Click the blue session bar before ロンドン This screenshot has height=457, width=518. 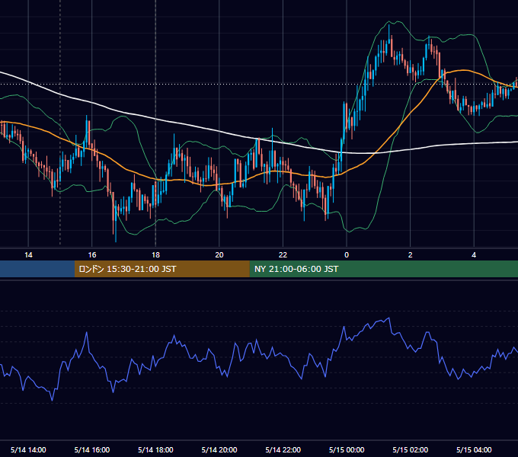tap(37, 269)
